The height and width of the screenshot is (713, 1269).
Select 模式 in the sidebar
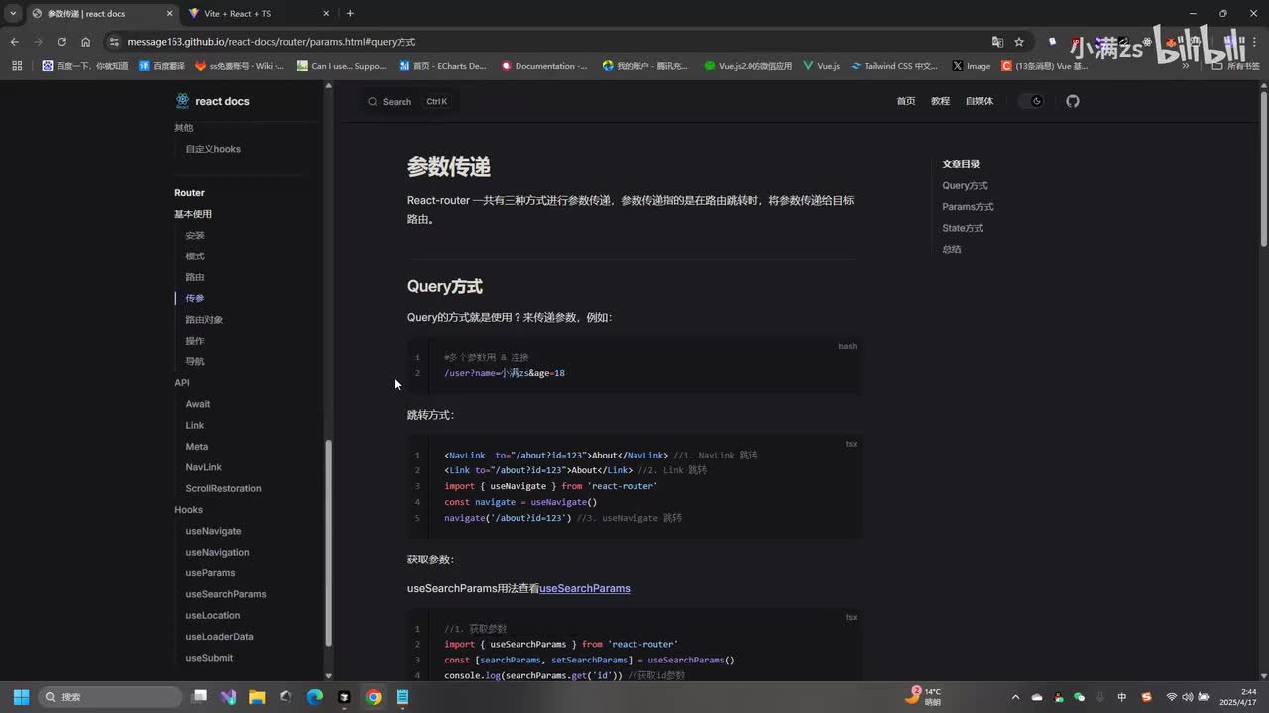coord(195,256)
